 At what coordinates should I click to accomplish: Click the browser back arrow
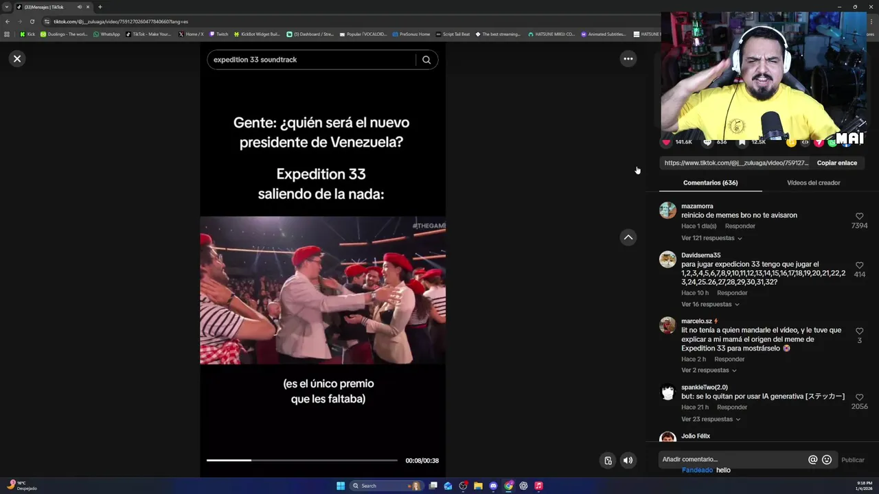tap(8, 21)
